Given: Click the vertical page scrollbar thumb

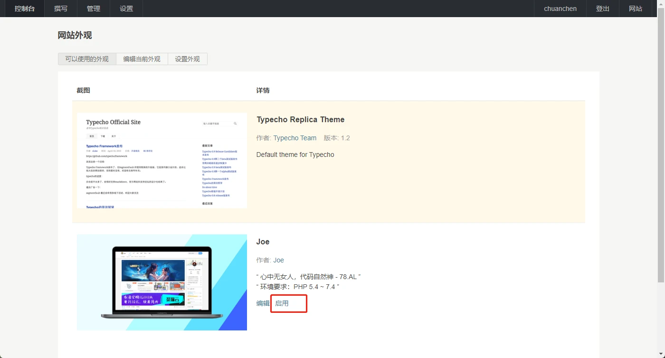Looking at the screenshot, I should [x=661, y=143].
